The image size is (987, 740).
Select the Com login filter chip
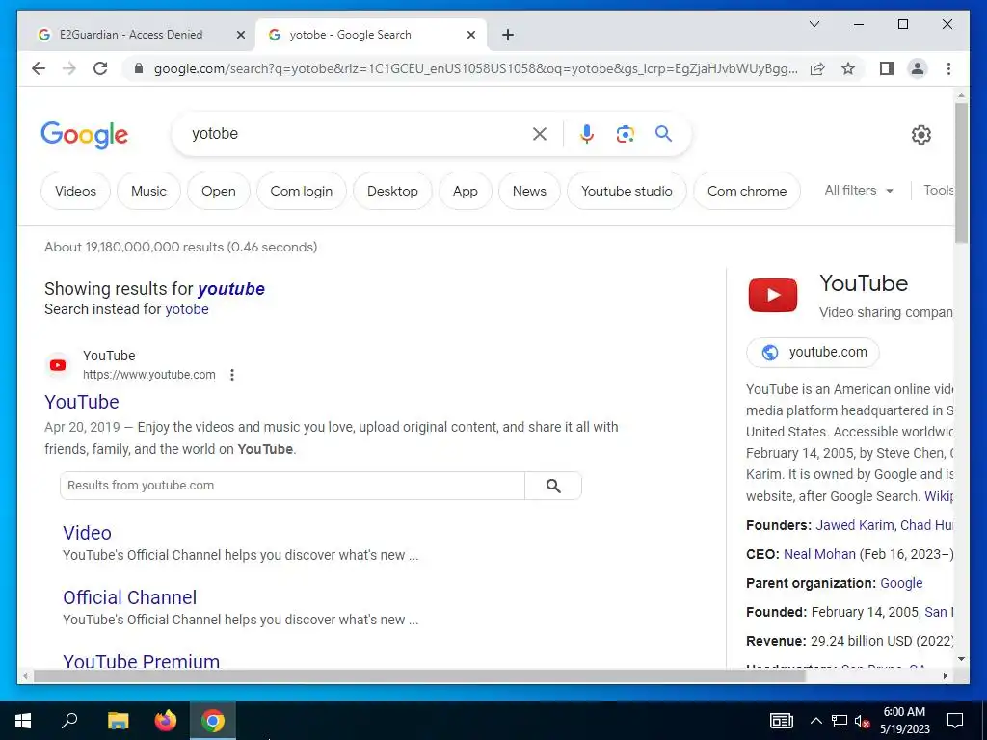tap(302, 191)
